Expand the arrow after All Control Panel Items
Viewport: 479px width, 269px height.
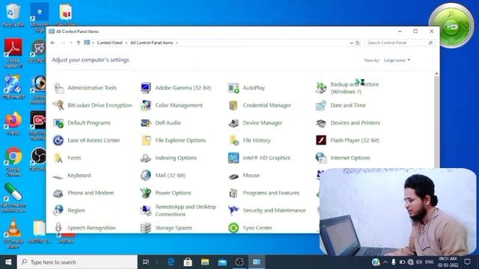[x=177, y=43]
